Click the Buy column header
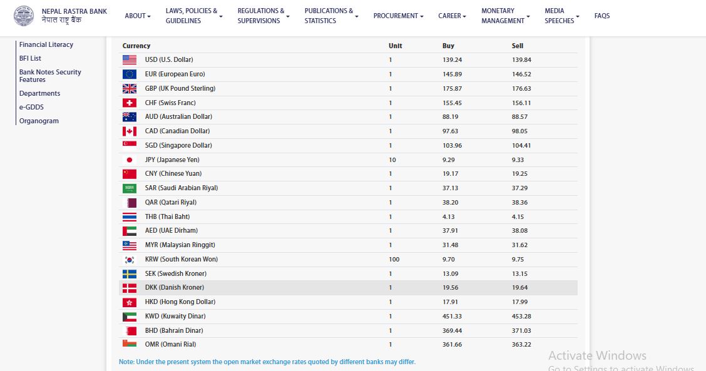The height and width of the screenshot is (371, 706). (x=449, y=46)
